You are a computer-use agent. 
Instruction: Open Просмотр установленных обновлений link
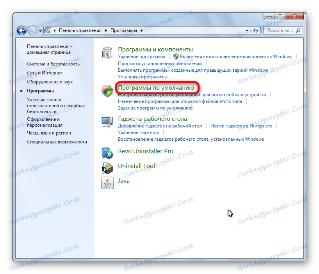(160, 64)
